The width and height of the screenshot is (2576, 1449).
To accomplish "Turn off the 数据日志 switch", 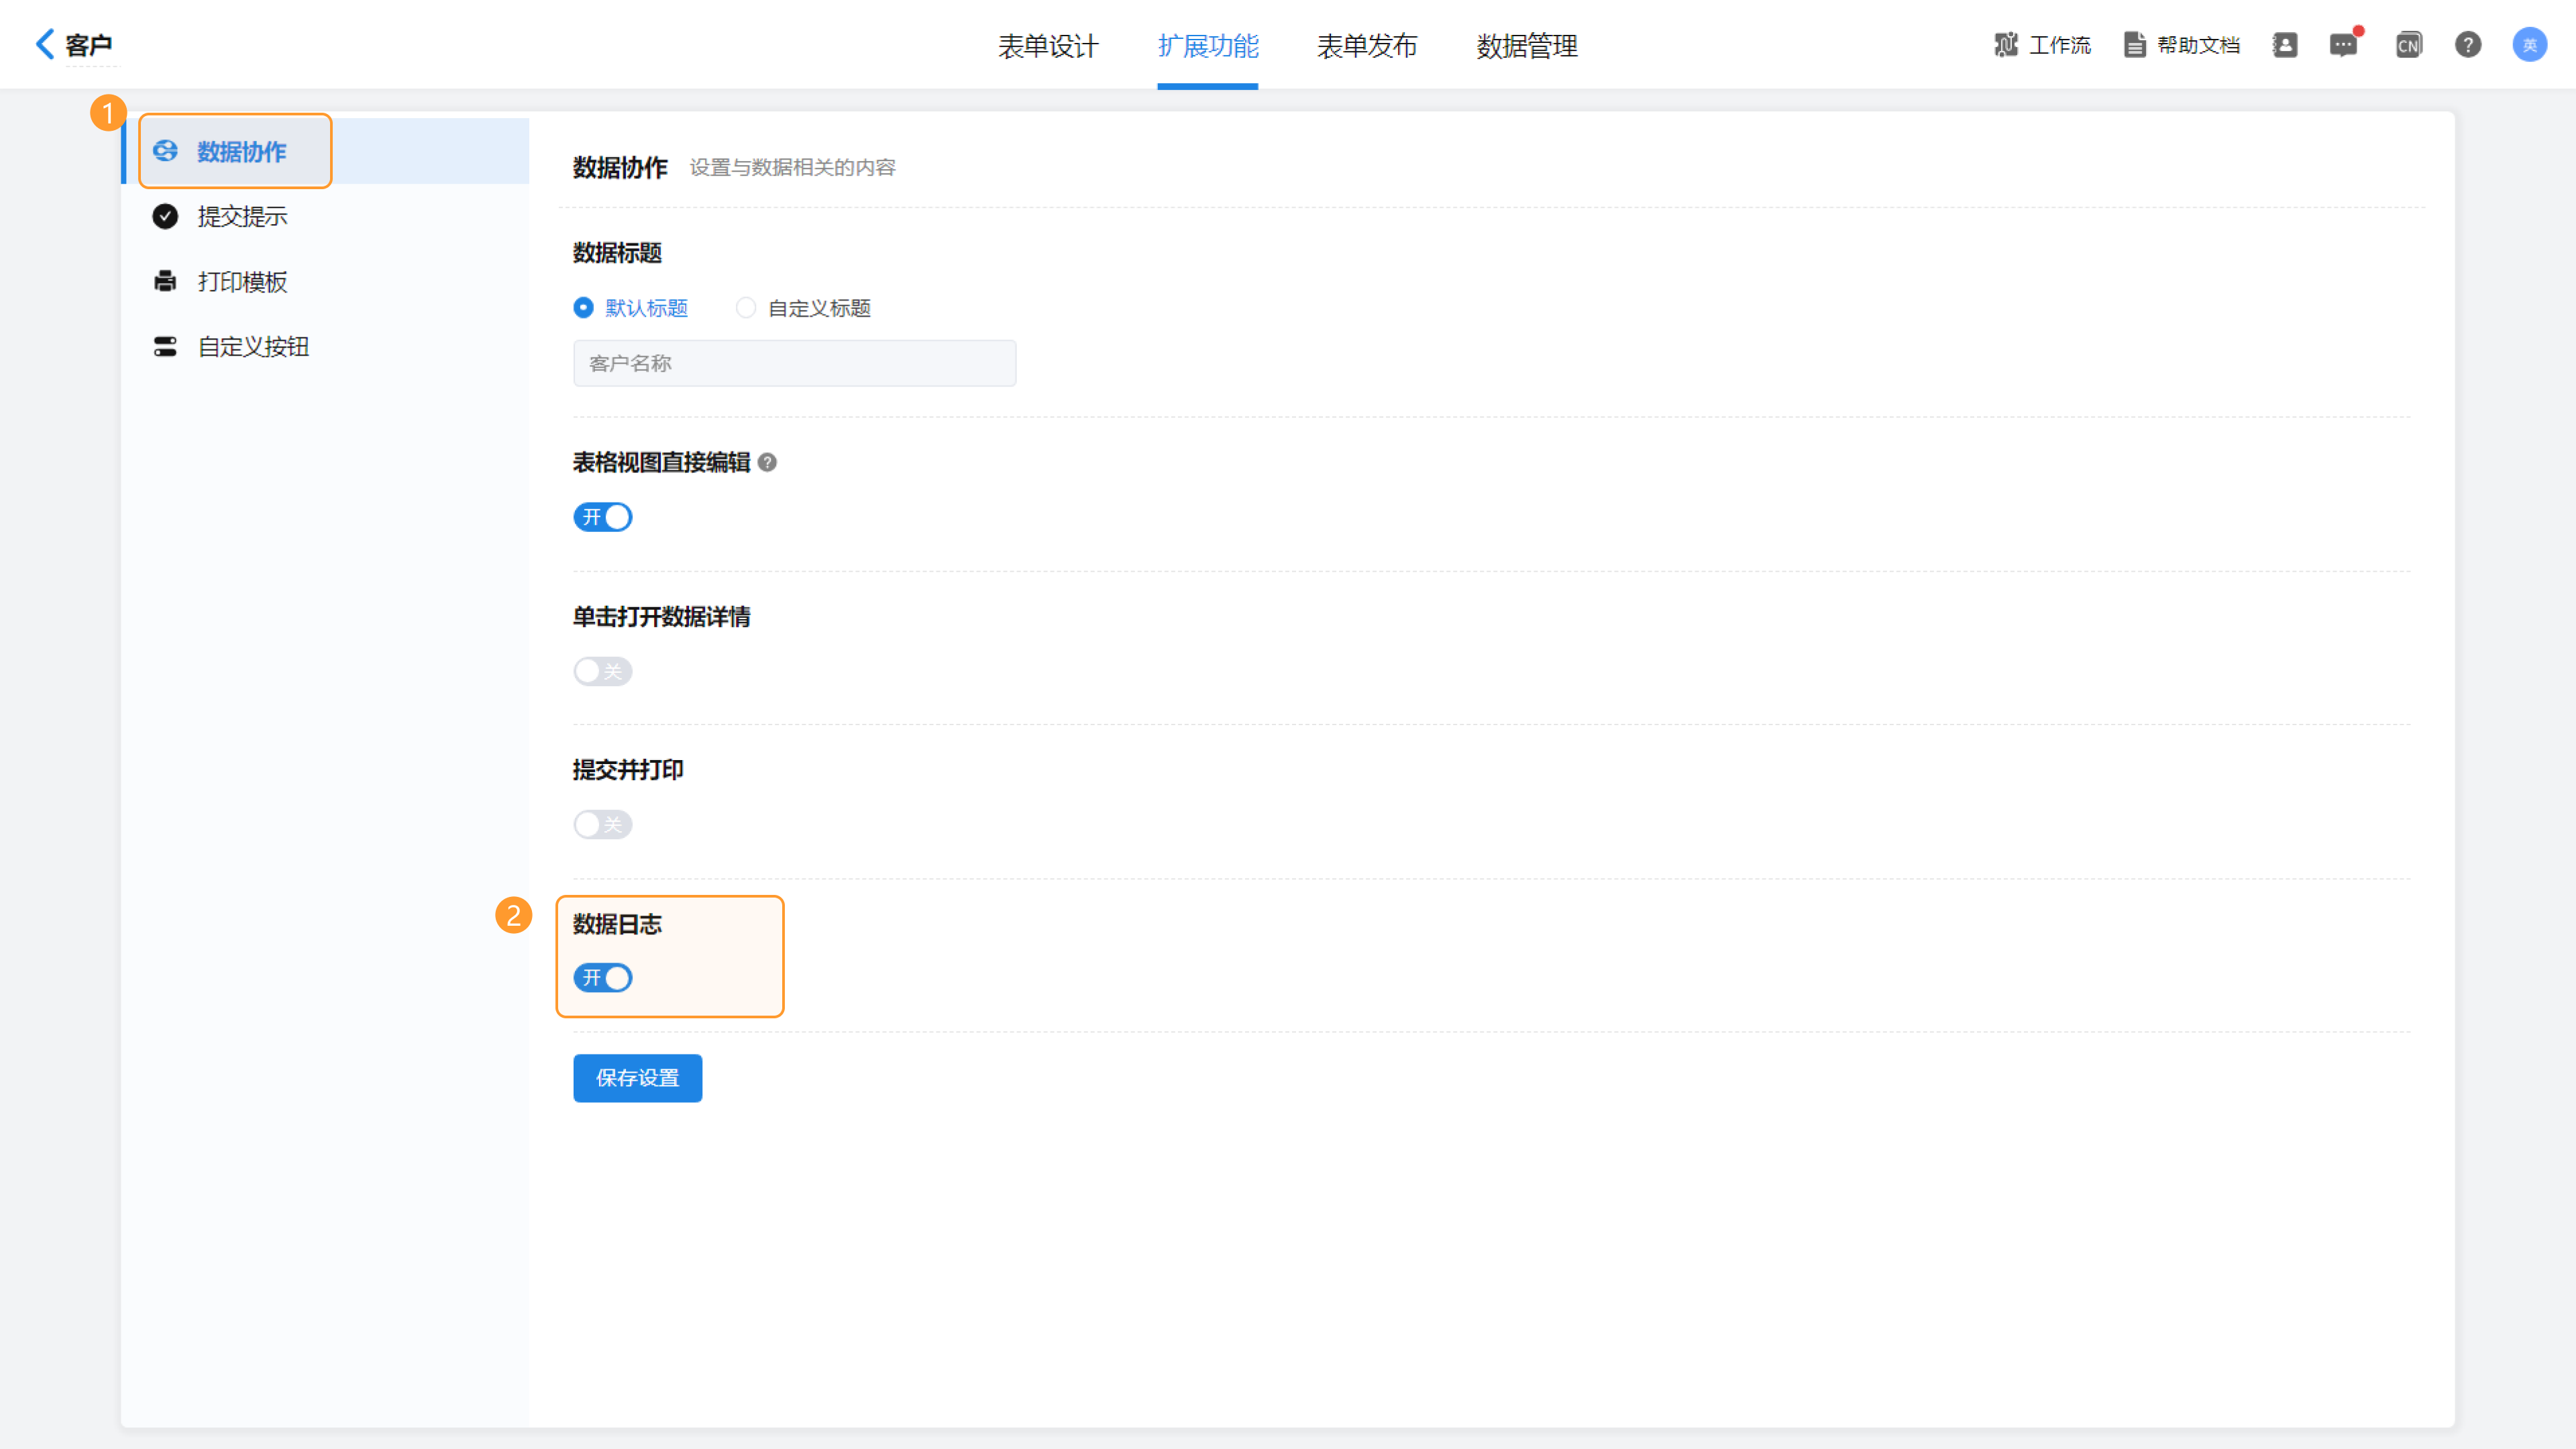I will [603, 977].
